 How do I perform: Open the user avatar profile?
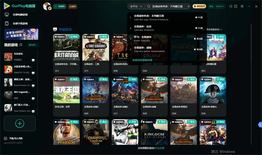47,6
